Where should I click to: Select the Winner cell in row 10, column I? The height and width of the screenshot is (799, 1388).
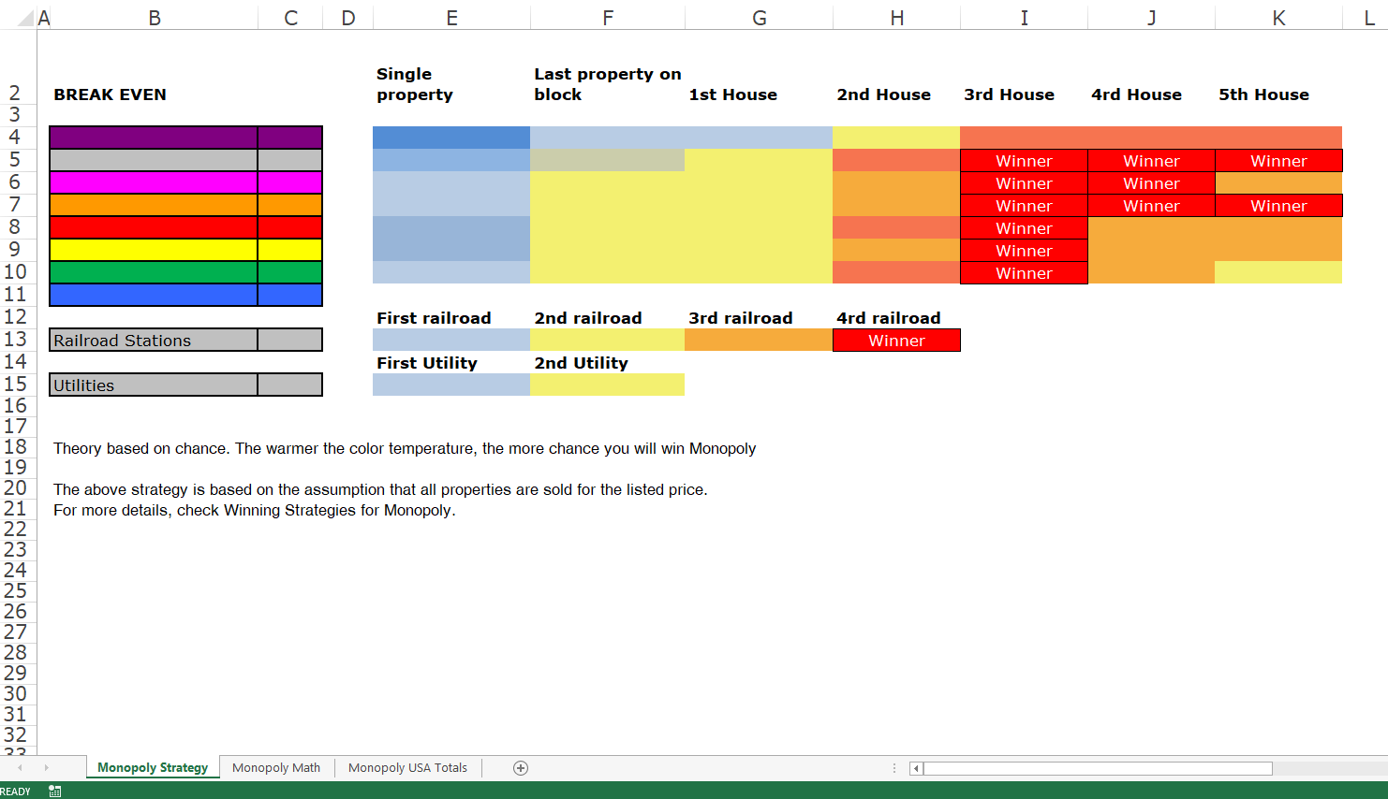[x=1024, y=273]
